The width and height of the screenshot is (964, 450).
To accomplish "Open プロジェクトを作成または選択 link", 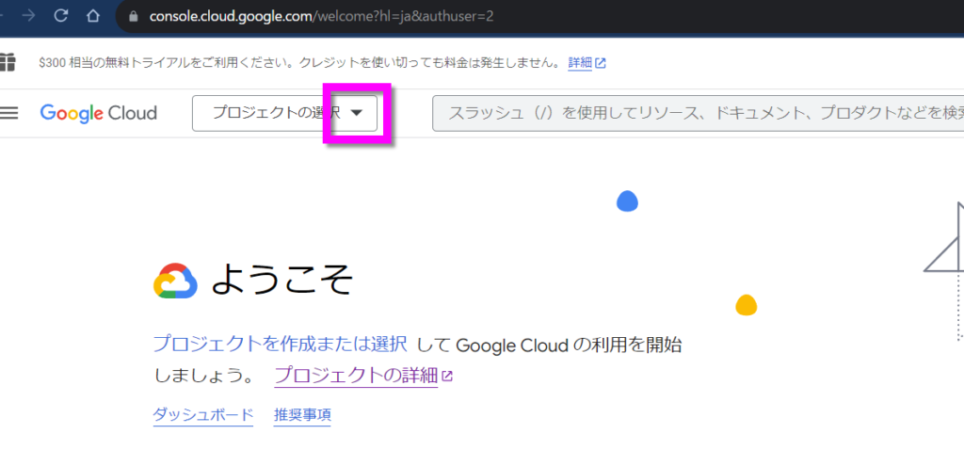I will tap(280, 345).
